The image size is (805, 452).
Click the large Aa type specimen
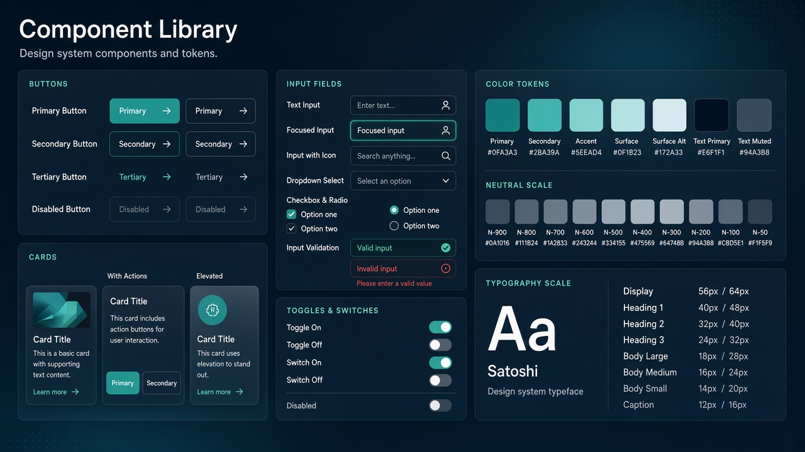tap(522, 328)
